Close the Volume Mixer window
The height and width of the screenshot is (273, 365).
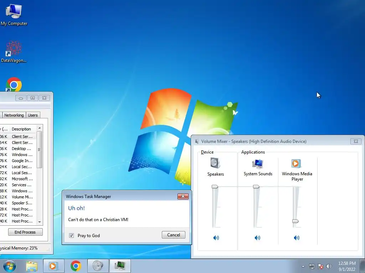[356, 141]
